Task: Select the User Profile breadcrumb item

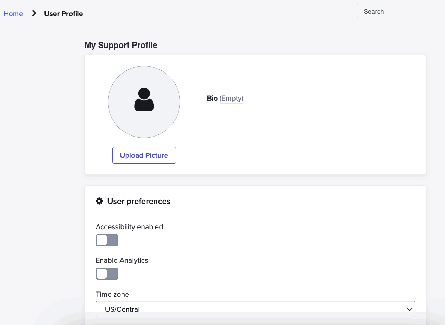Action: click(x=63, y=13)
